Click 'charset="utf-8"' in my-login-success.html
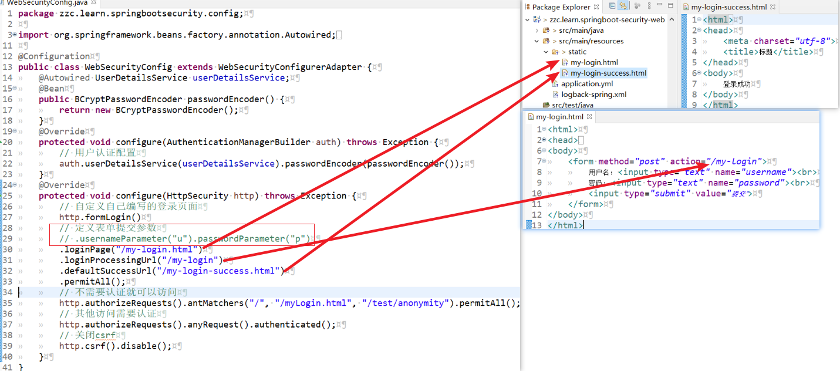 coord(794,41)
